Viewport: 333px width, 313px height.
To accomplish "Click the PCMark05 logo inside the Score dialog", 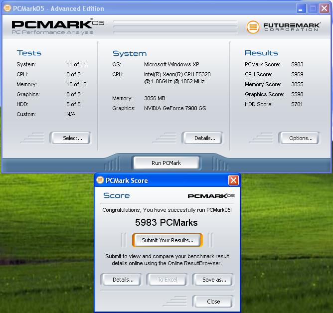I will (x=211, y=195).
